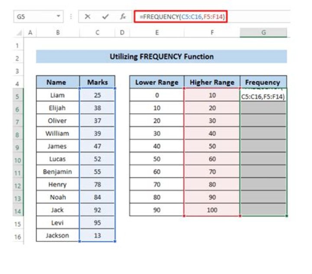Viewport: 312px width, 274px height.
Task: Select the Marks header cell
Action: click(97, 82)
